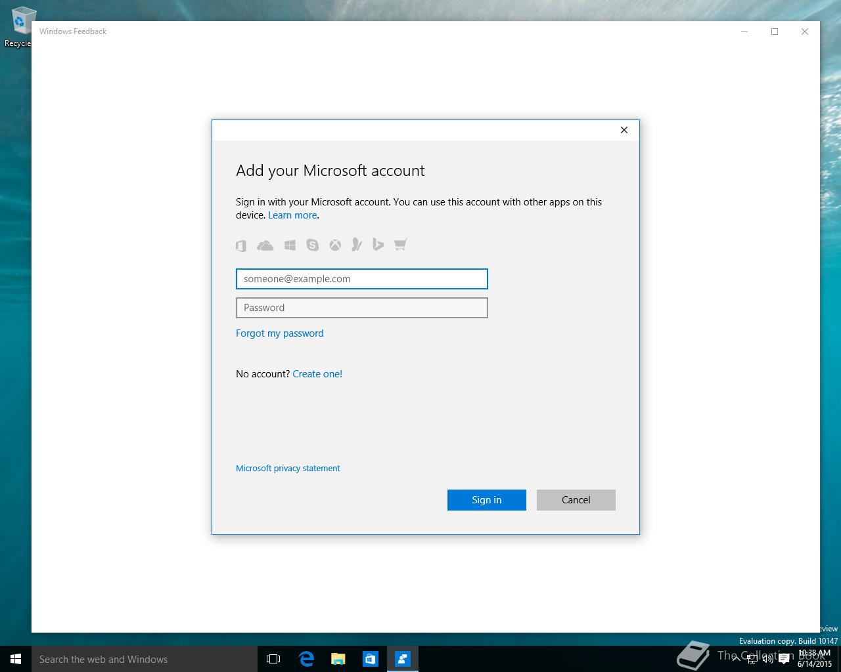
Task: Open the network tray icon
Action: 752,659
